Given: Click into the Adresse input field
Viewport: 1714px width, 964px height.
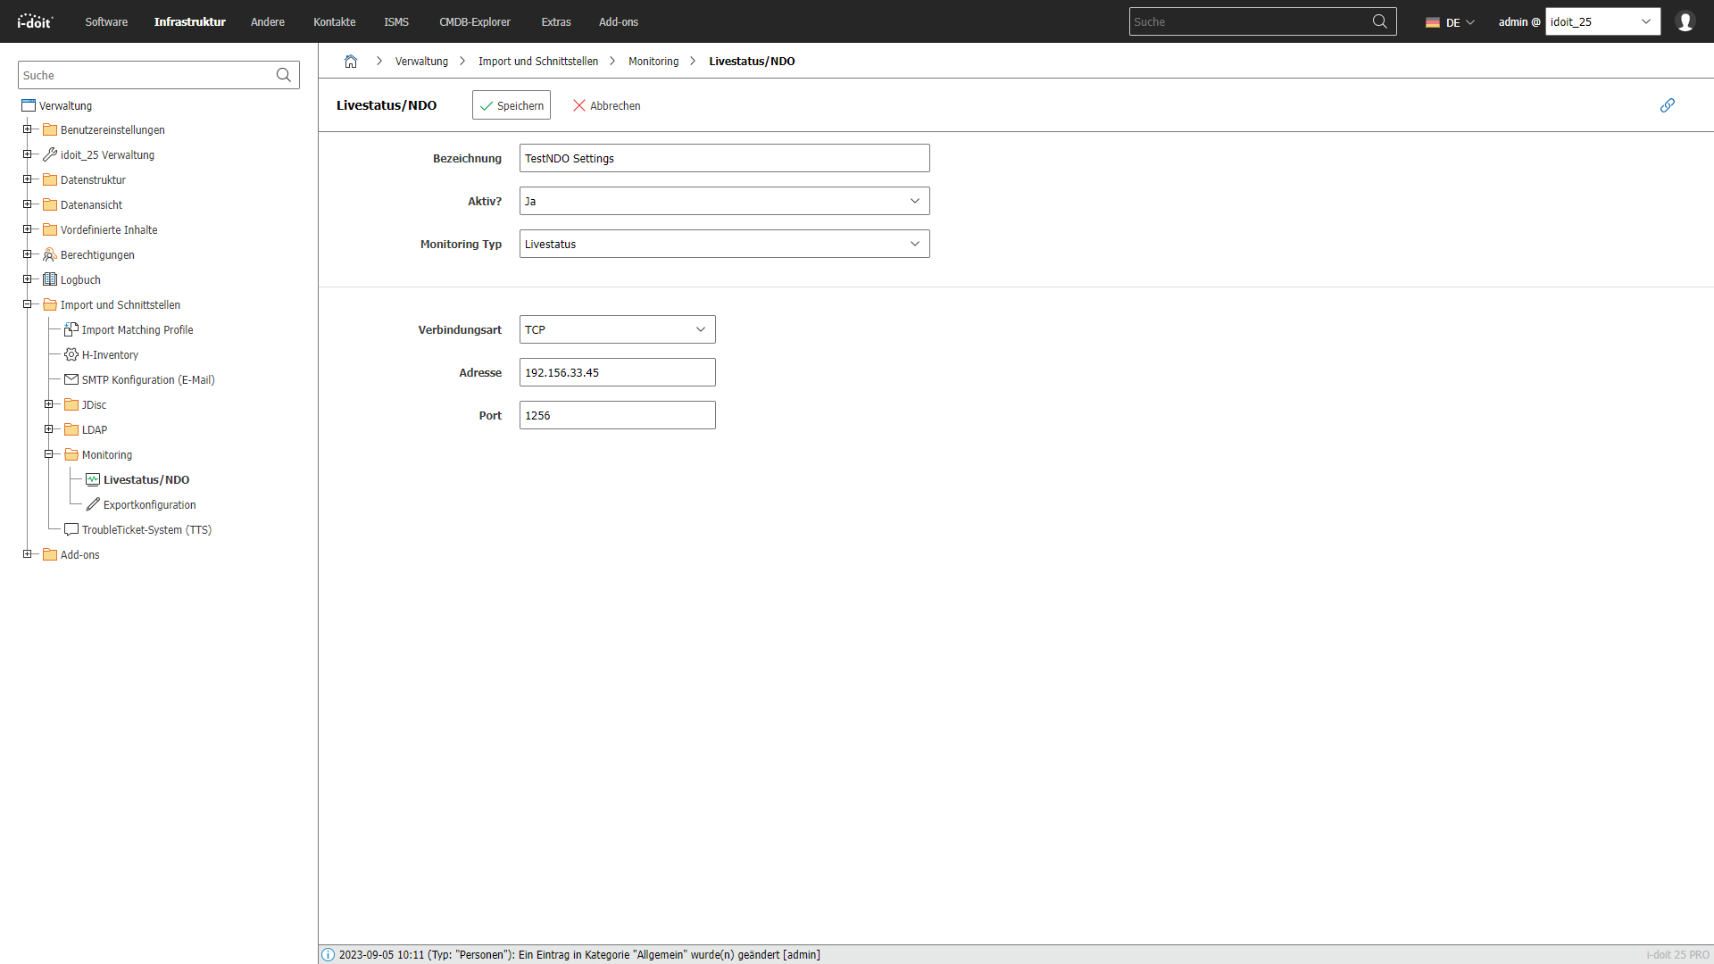Looking at the screenshot, I should coord(617,372).
